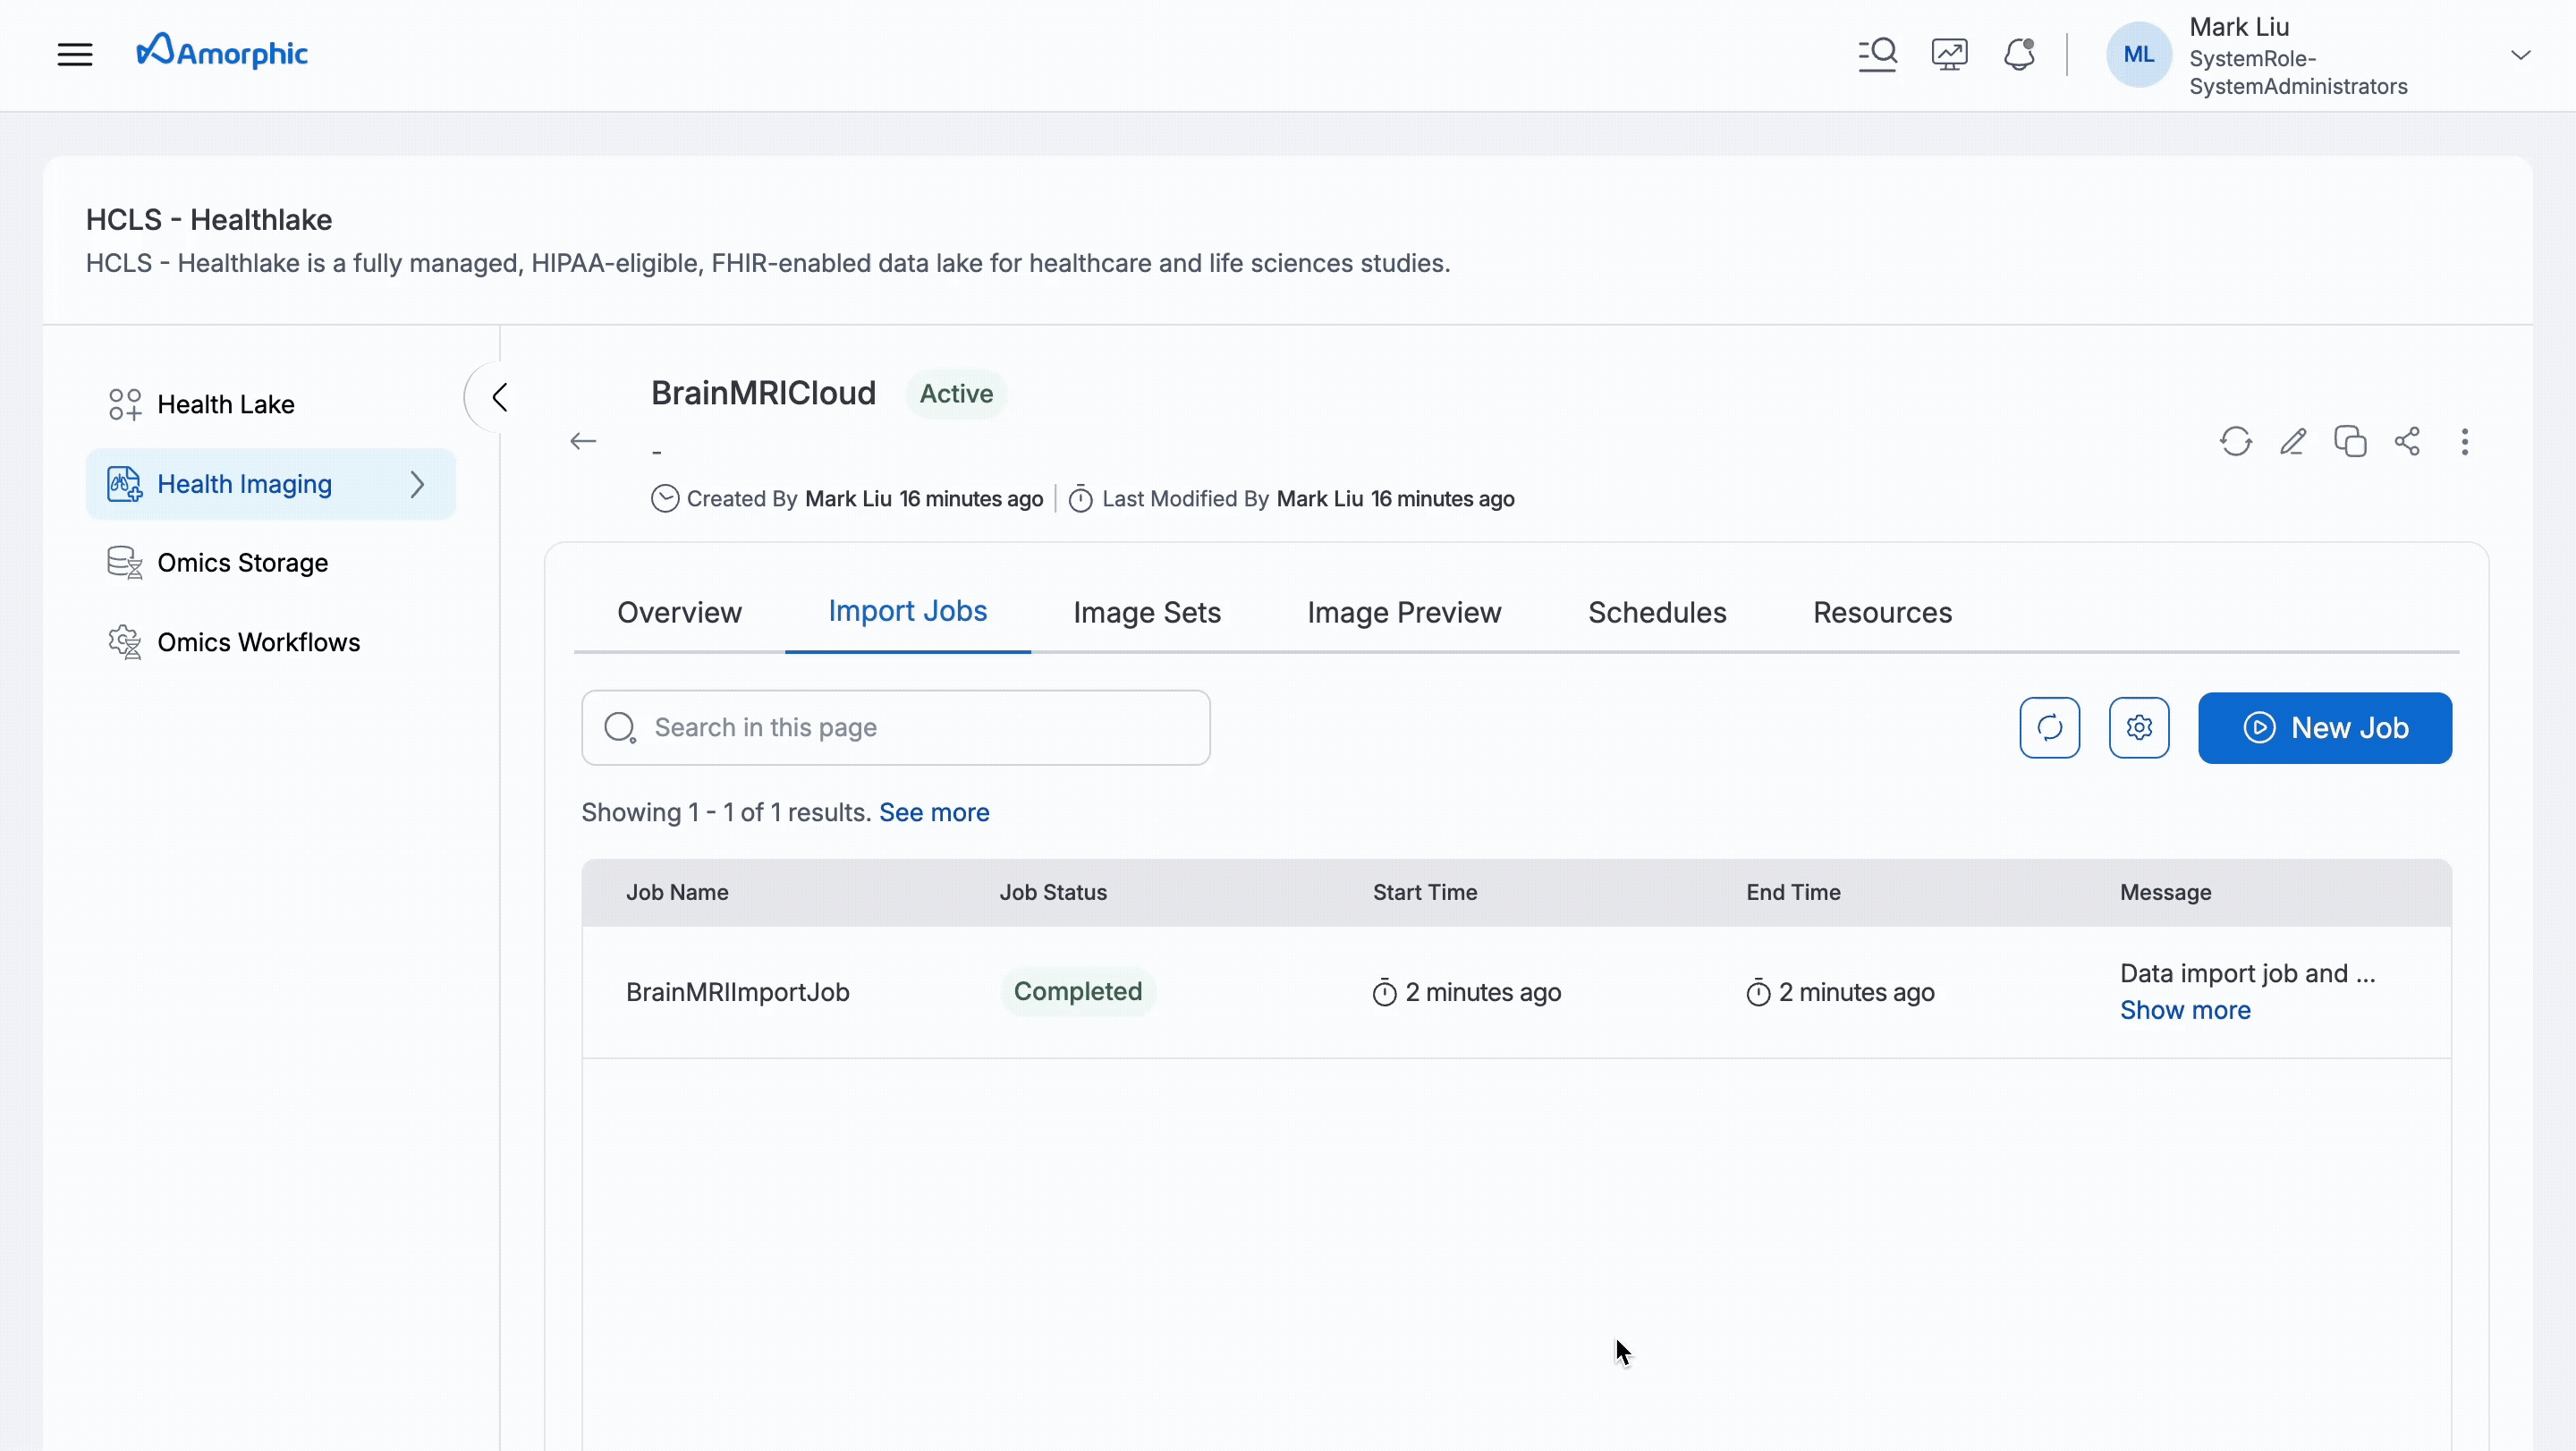
Task: Start a New Job
Action: pos(2325,727)
